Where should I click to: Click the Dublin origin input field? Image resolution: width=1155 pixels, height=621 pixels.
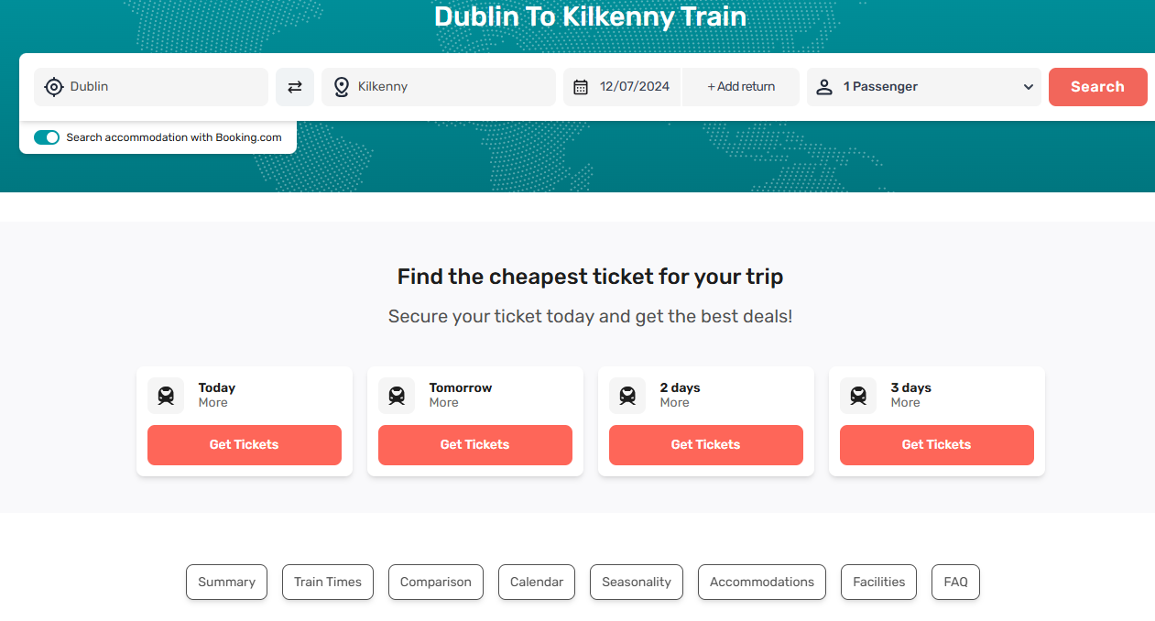click(x=165, y=87)
